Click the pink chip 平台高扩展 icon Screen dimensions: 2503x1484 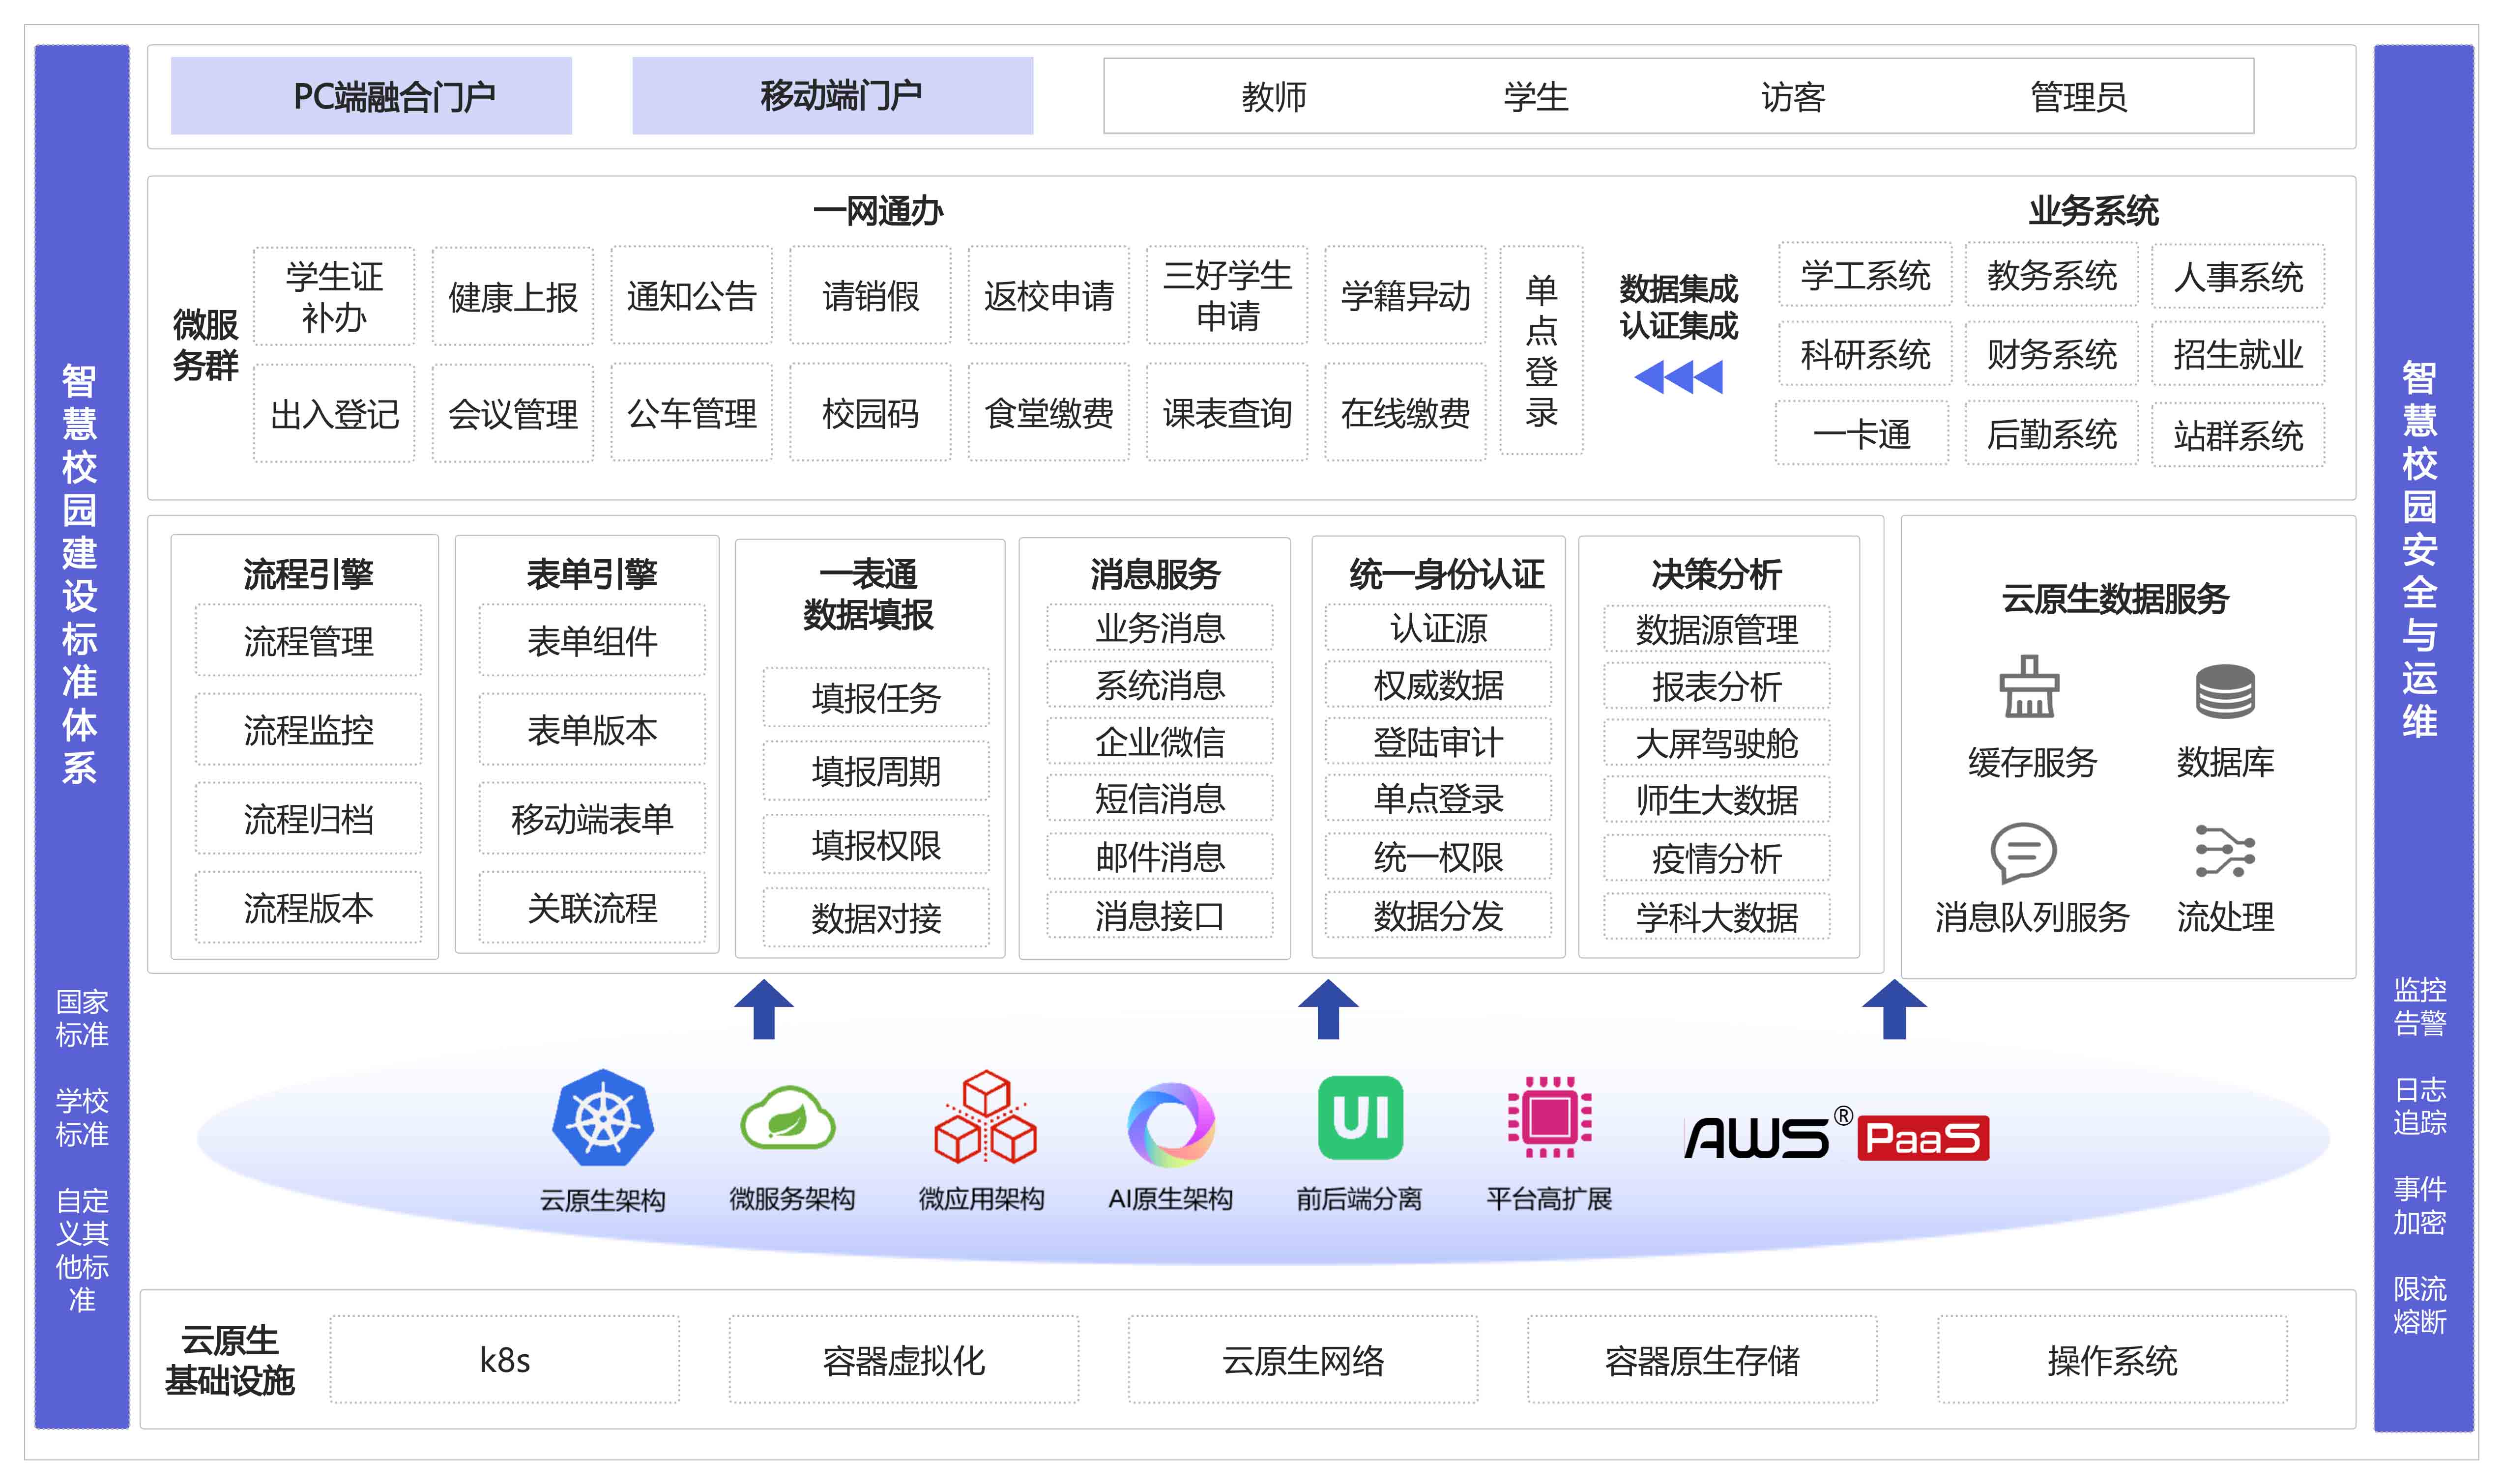[1549, 1117]
